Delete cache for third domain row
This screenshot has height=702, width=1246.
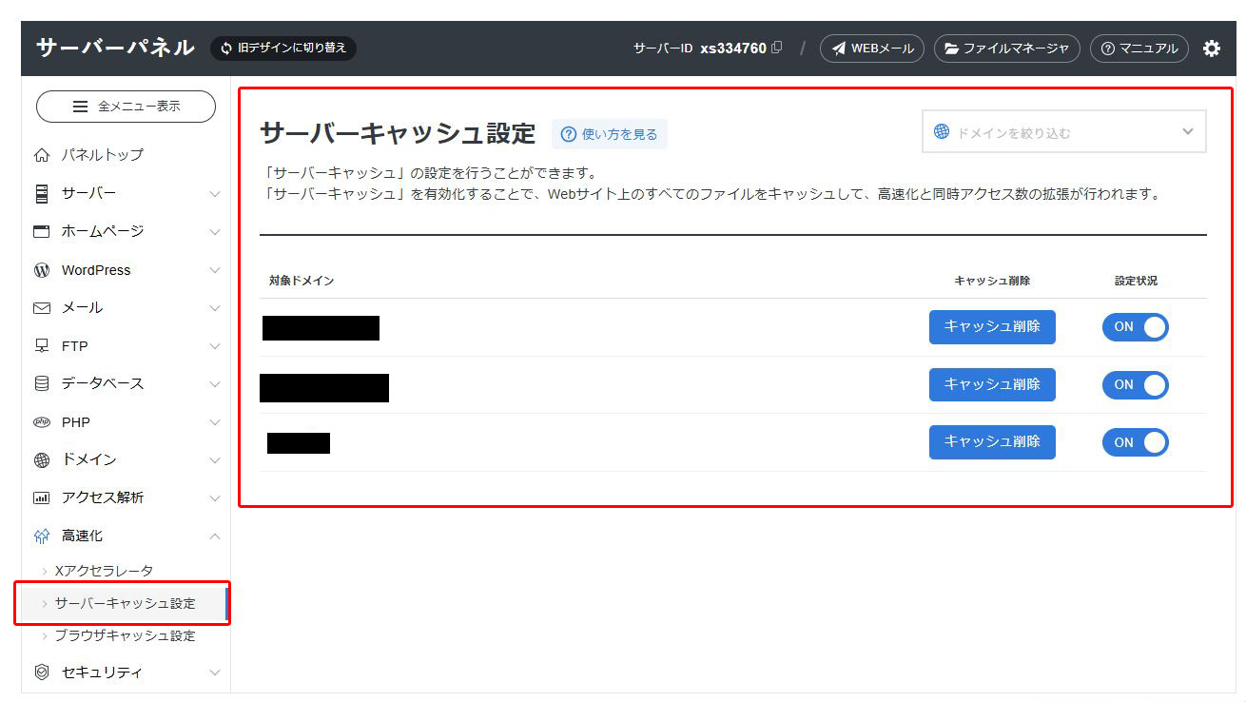(x=992, y=441)
